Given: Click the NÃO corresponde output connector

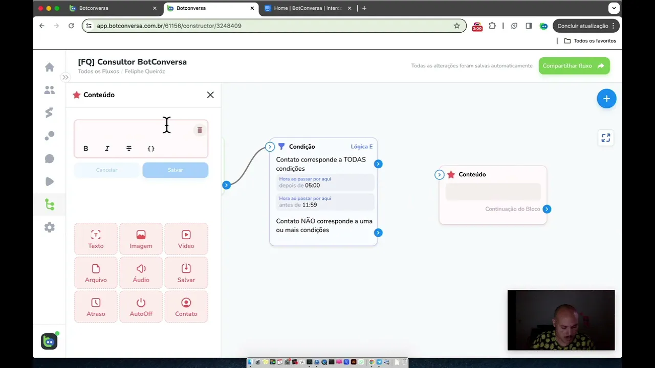Looking at the screenshot, I should click(378, 233).
